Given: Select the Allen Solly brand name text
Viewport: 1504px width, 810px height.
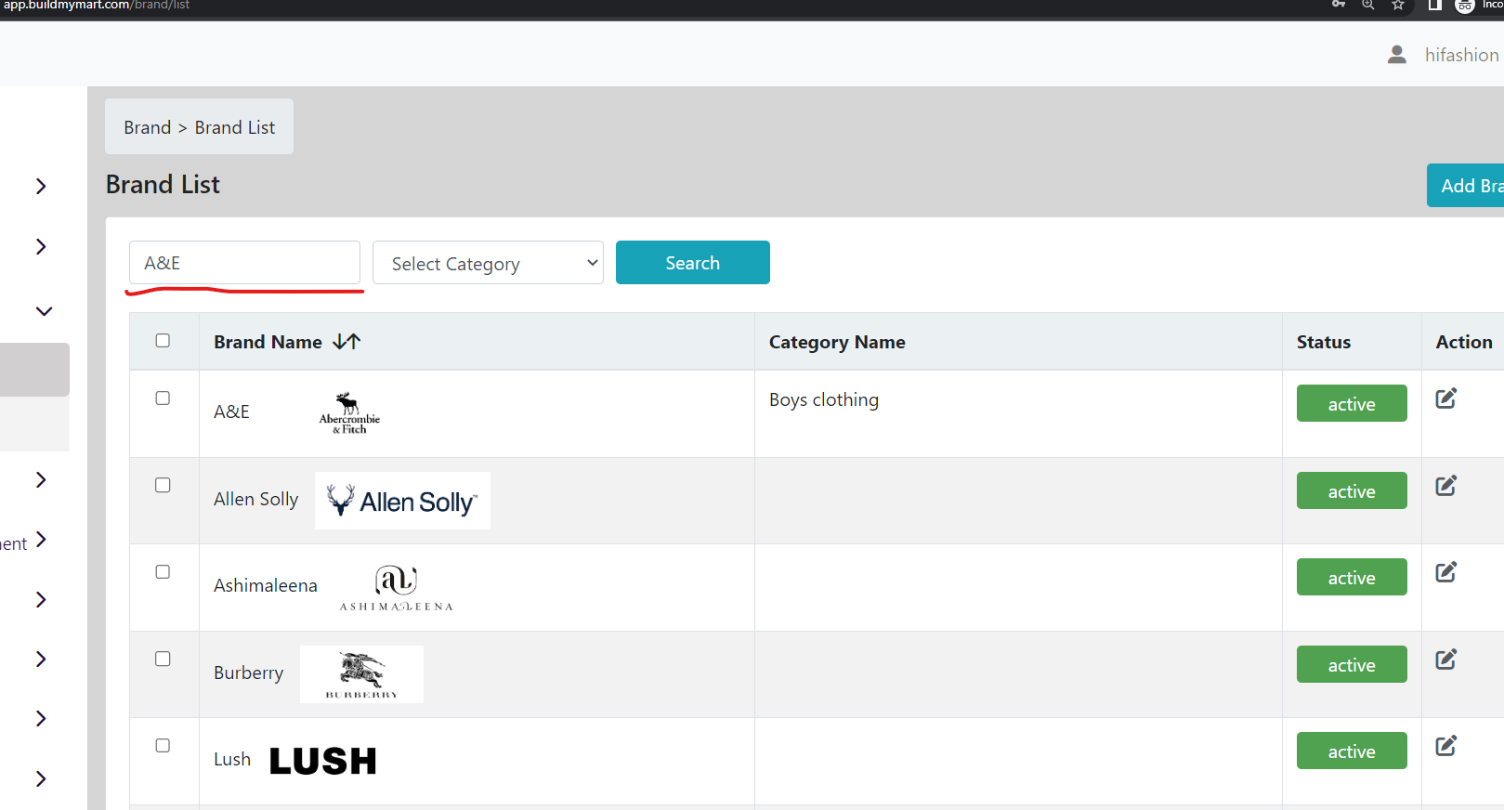Looking at the screenshot, I should tap(256, 499).
